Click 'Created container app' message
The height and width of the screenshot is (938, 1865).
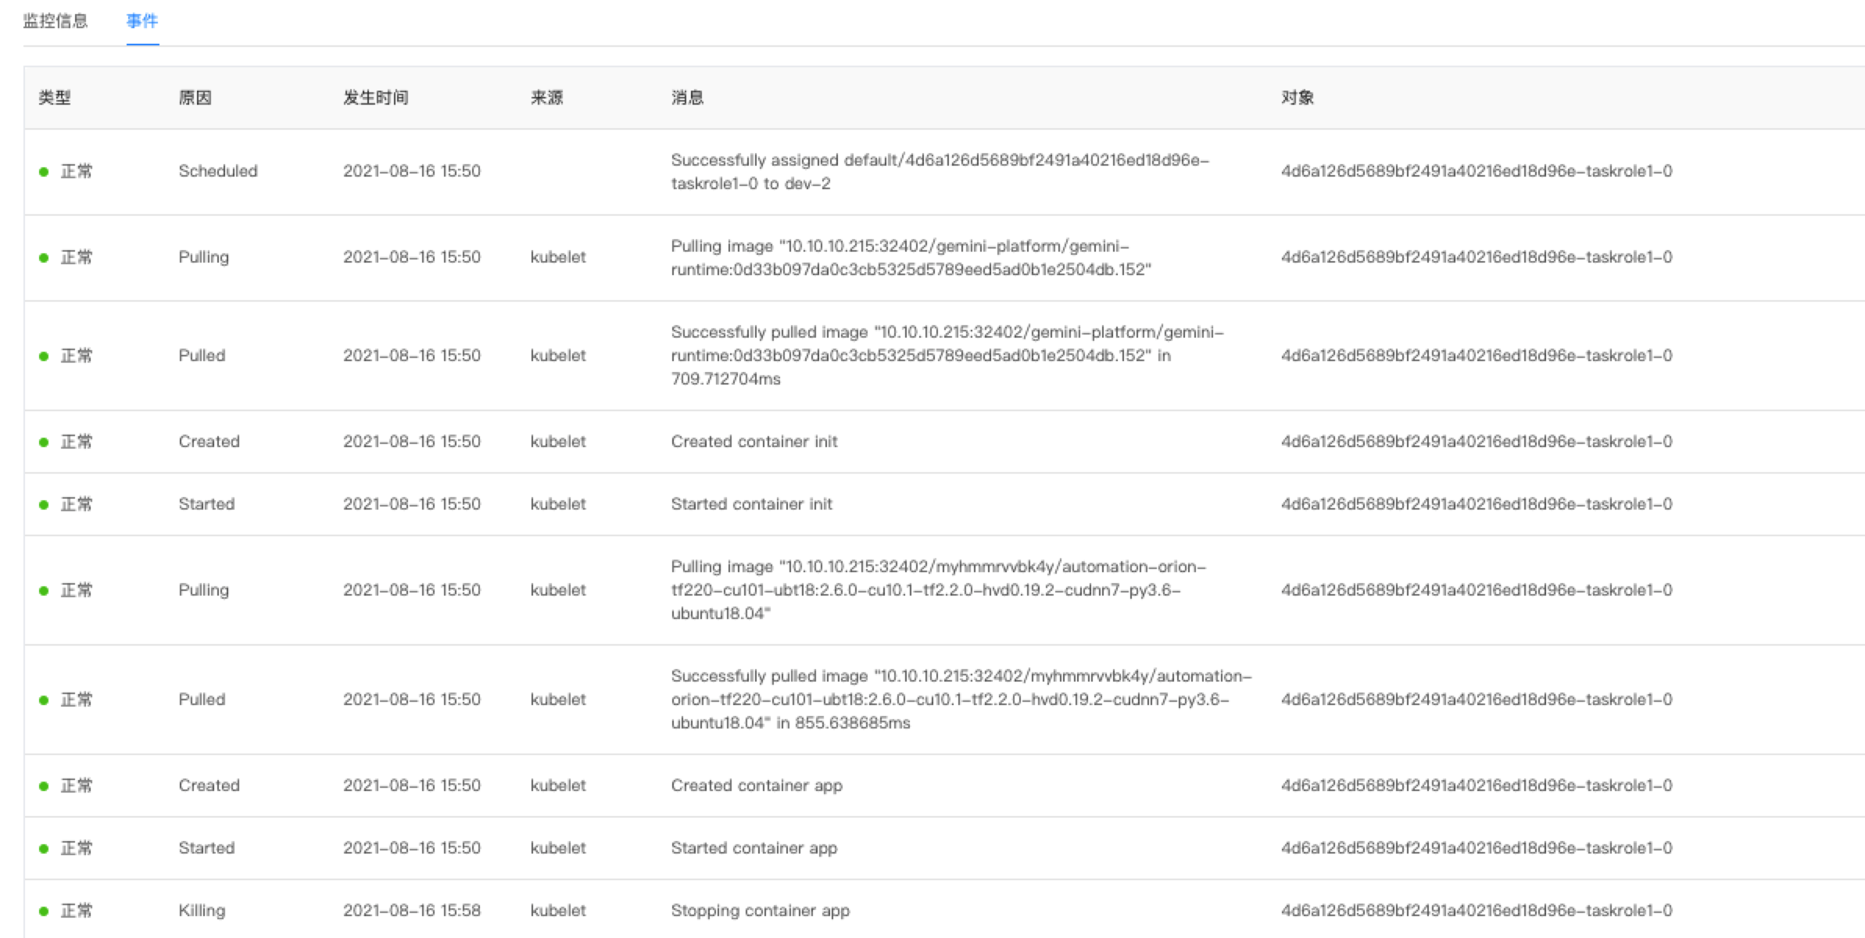click(x=757, y=786)
